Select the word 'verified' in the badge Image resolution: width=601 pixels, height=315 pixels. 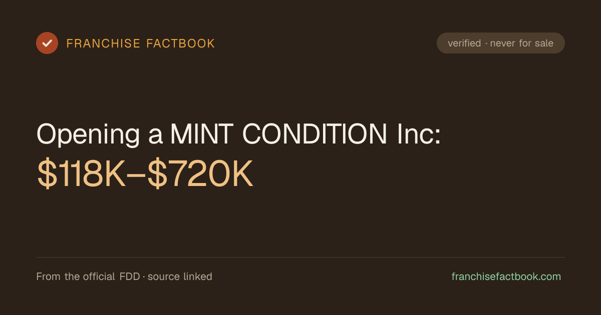pyautogui.click(x=464, y=43)
